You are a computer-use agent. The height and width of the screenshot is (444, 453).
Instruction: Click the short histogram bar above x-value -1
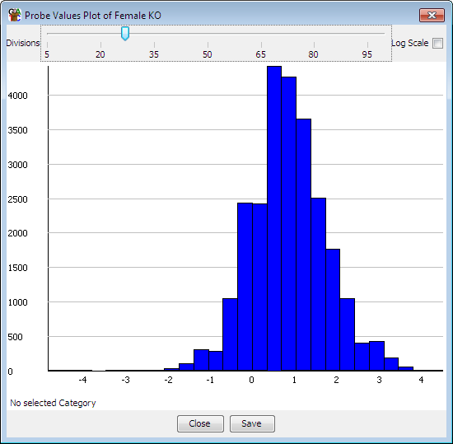[x=216, y=361]
